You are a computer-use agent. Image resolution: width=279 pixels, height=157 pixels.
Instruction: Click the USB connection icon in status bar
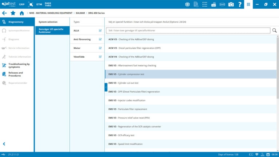pos(3,154)
